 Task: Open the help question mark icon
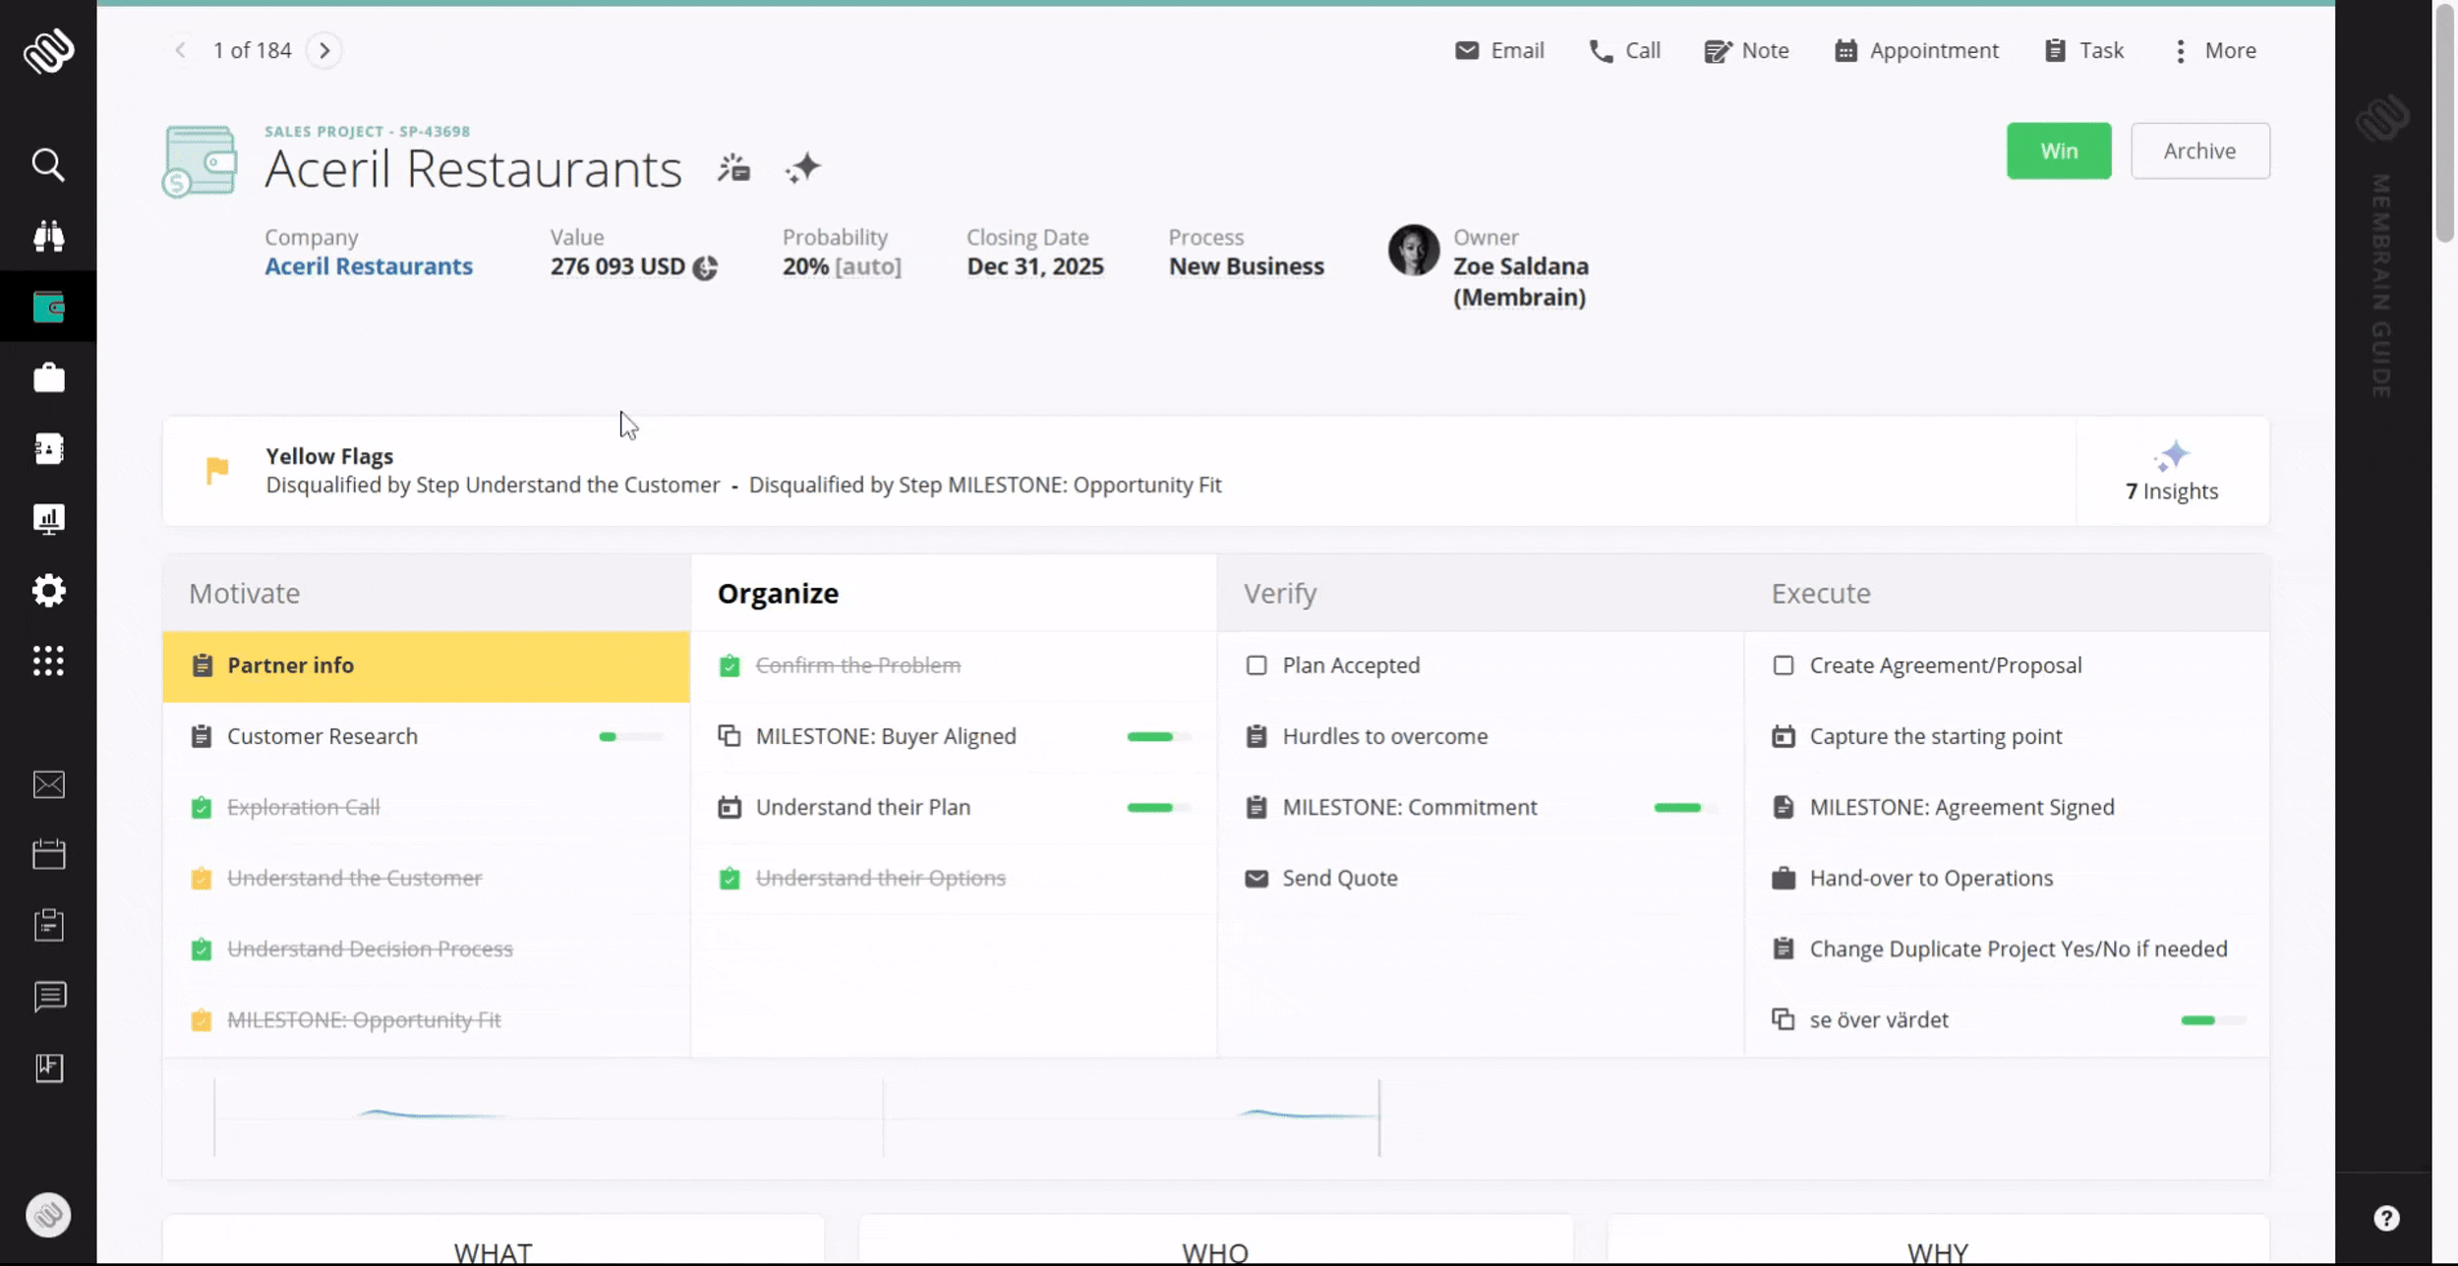(2386, 1219)
